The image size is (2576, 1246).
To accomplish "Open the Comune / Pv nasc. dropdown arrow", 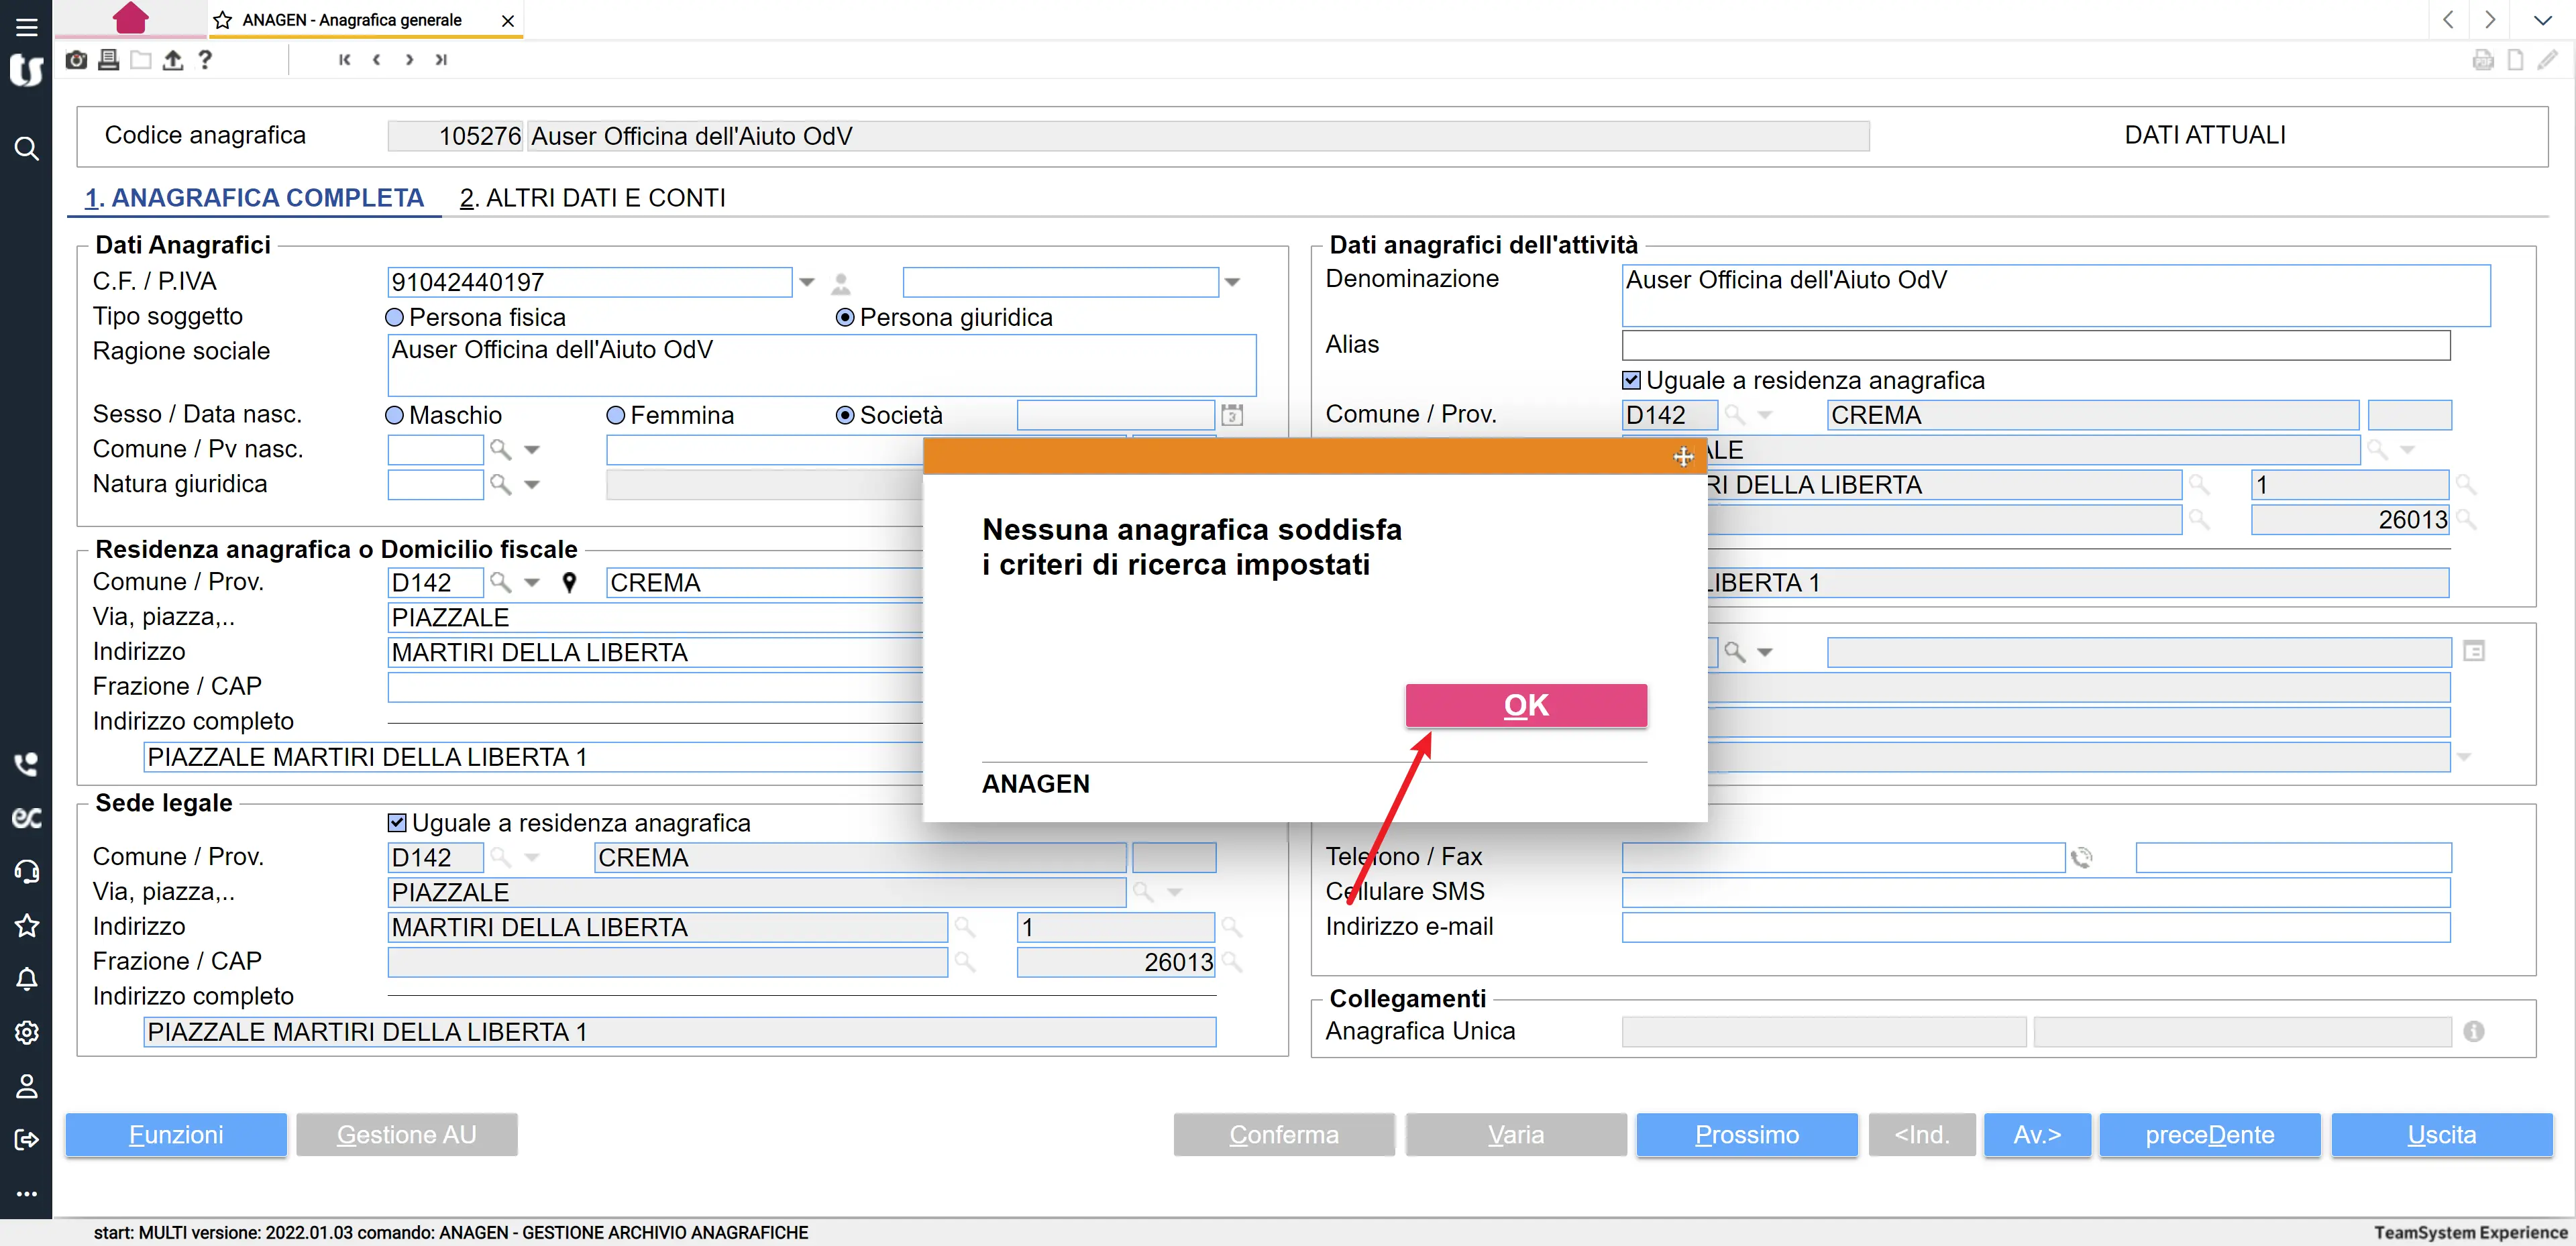I will [x=532, y=450].
